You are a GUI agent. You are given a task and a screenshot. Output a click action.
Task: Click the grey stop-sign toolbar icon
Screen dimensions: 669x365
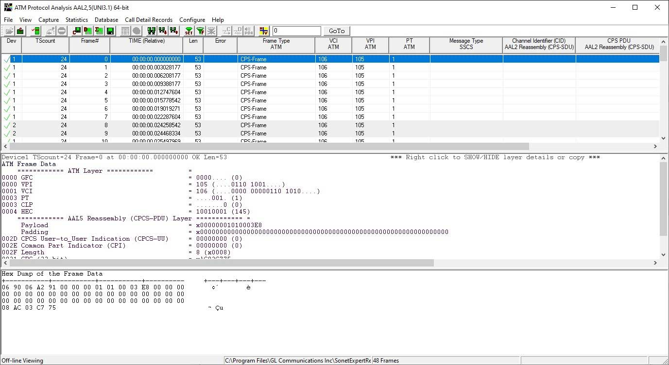pos(62,31)
